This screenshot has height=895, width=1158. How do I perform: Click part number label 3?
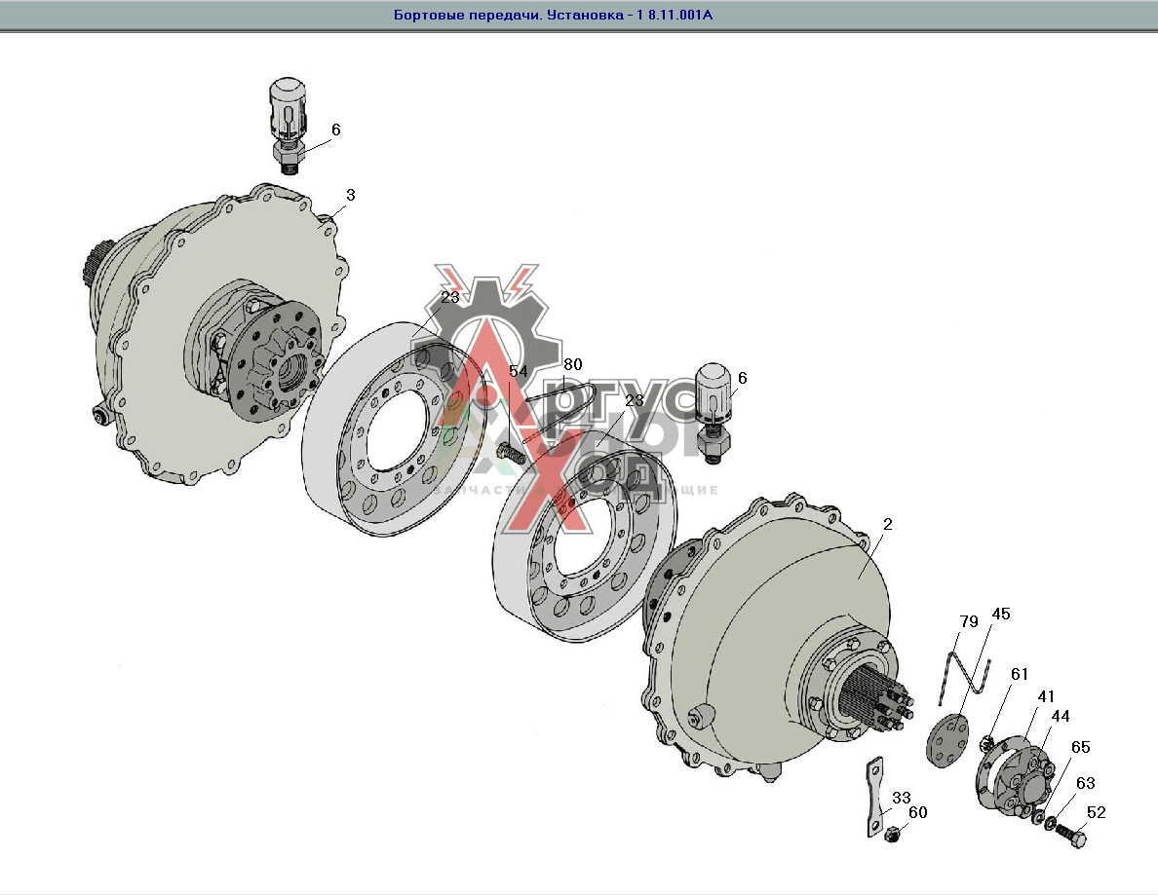click(351, 195)
